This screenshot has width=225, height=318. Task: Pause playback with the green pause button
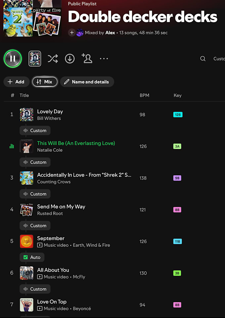click(x=13, y=59)
